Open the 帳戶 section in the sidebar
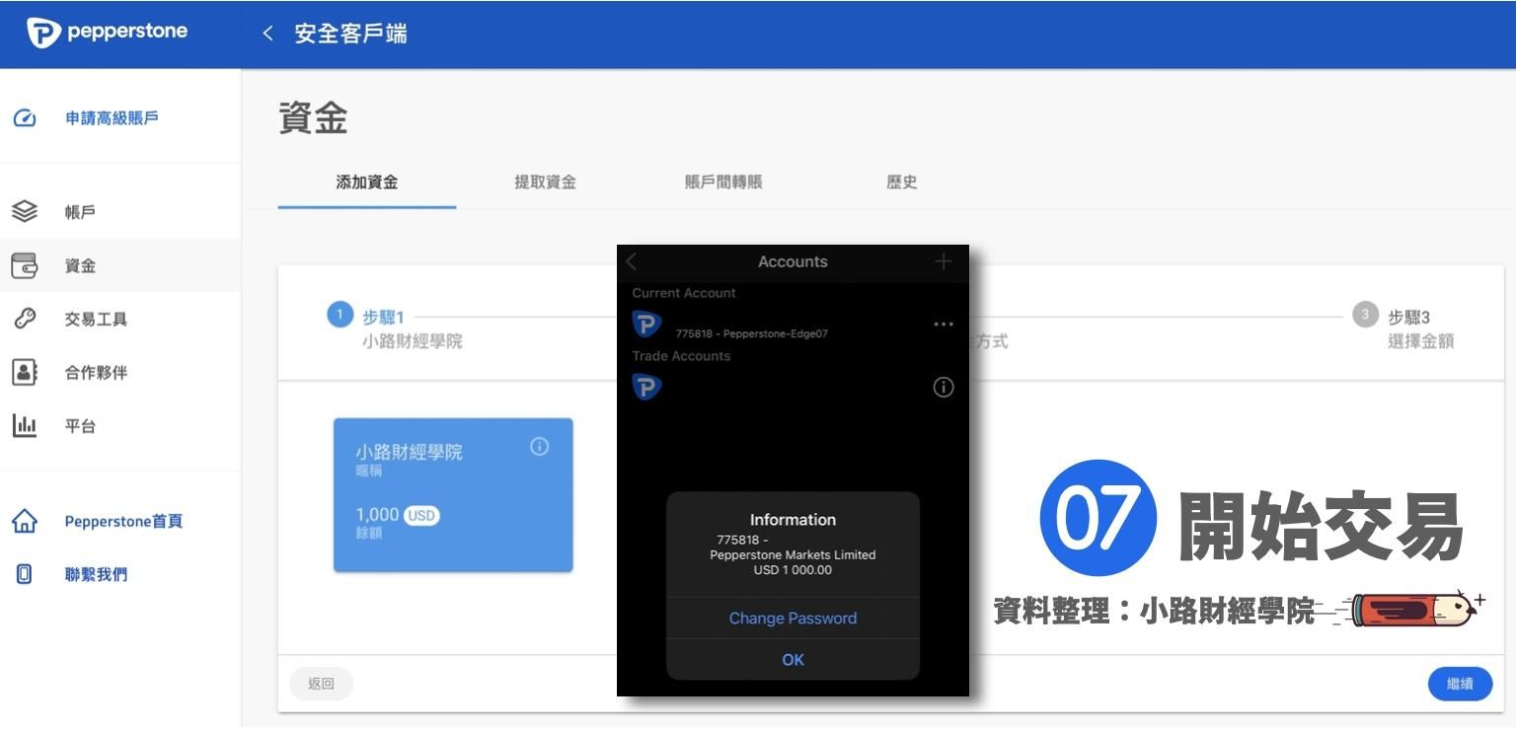This screenshot has height=730, width=1516. click(x=25, y=211)
